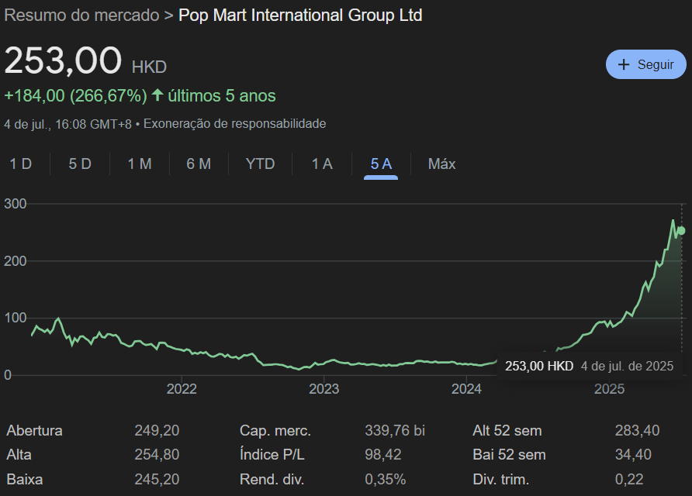Click the green up-arrow change indicator
The image size is (692, 496).
(x=157, y=95)
